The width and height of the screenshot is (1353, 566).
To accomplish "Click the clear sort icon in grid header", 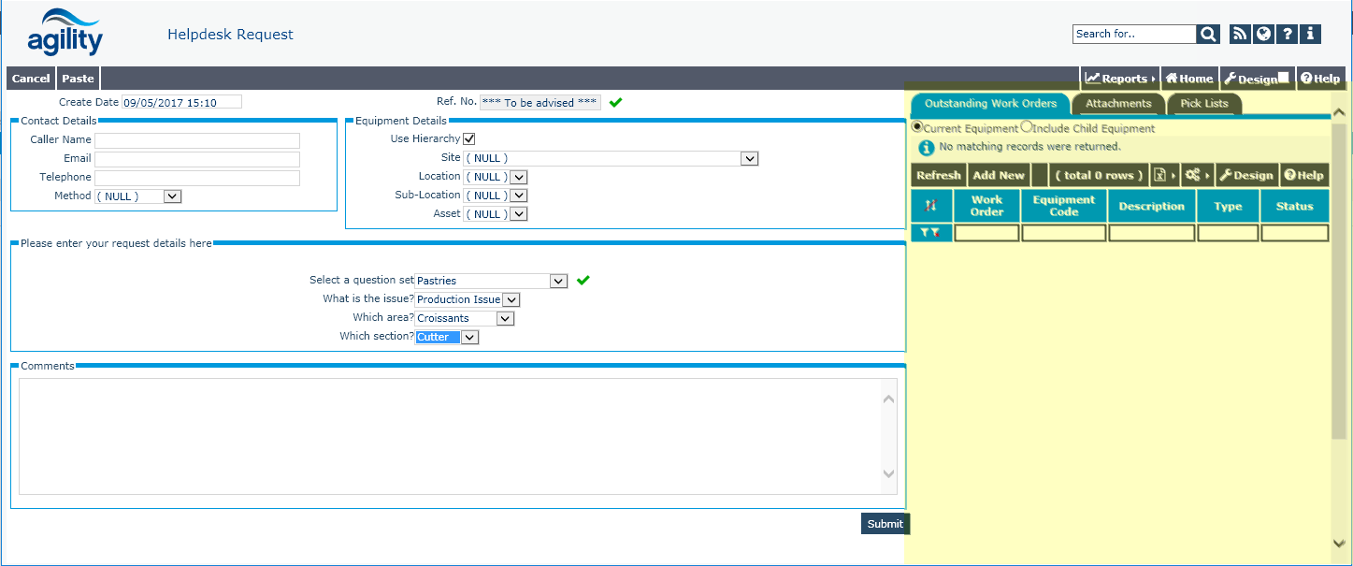I will tap(931, 206).
